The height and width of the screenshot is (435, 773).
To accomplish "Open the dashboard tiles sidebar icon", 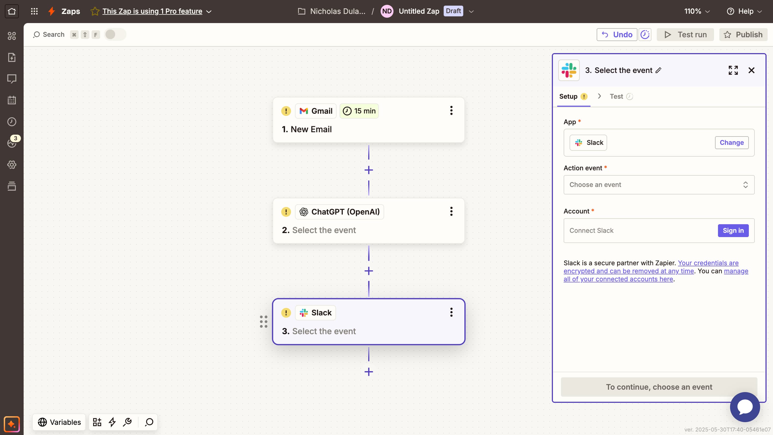I will click(12, 36).
